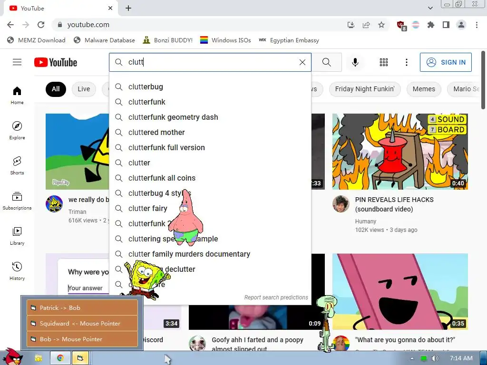
Task: Reload the page with the refresh icon
Action: pos(41,25)
